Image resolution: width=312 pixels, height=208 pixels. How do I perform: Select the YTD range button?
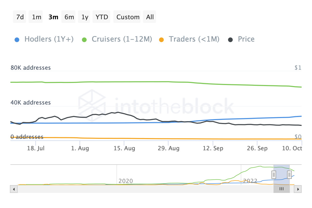point(102,17)
